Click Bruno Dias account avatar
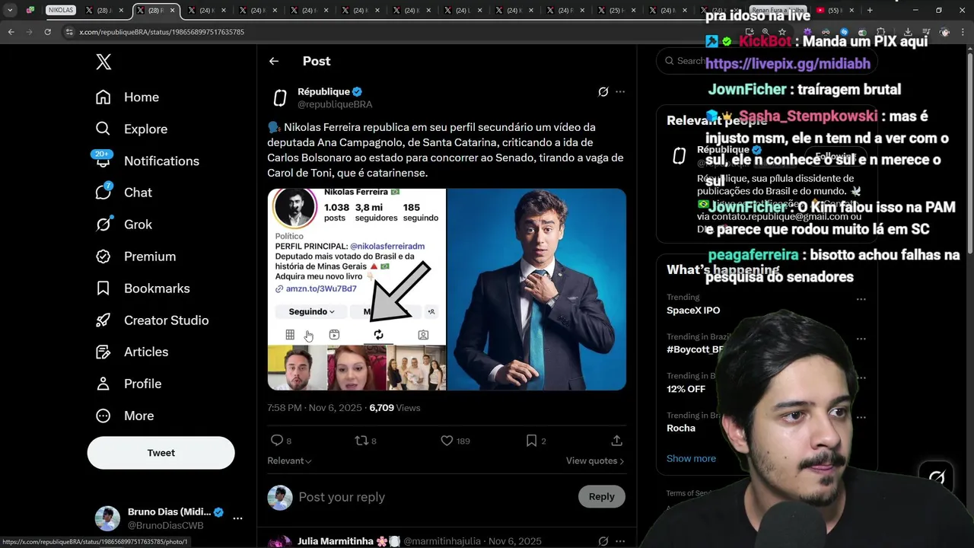Screen dimensions: 974x548 107,518
